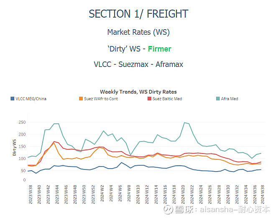Click the Suez WAfr to Cont orange swatch
This screenshot has height=218, width=278.
[x=81, y=99]
